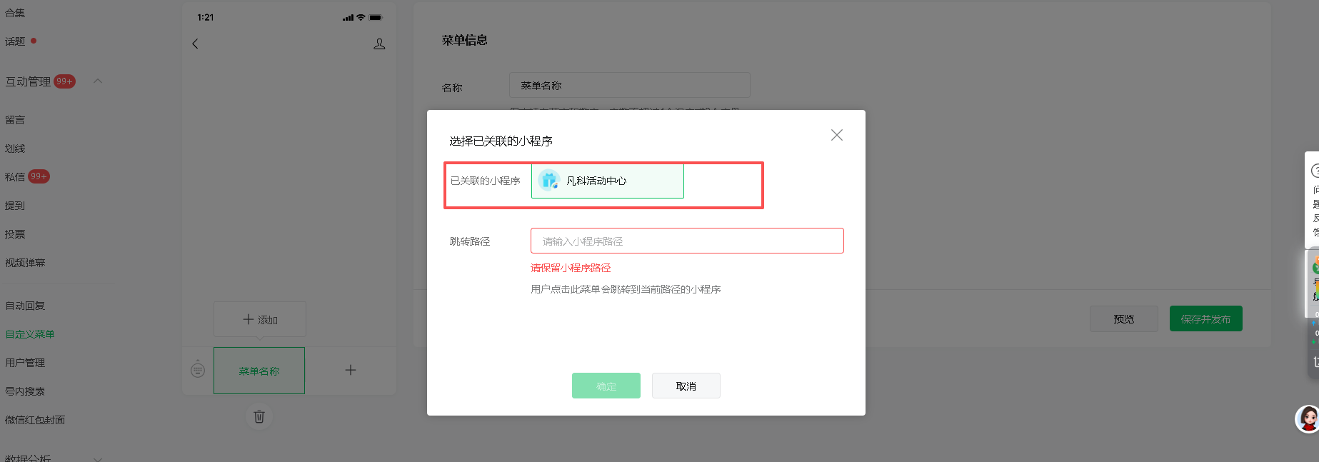Toggle the keyboard icon in phone preview
Viewport: 1319px width, 462px height.
click(x=198, y=370)
